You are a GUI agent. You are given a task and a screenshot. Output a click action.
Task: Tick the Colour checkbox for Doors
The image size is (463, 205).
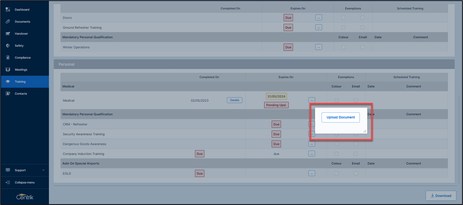pos(343,17)
